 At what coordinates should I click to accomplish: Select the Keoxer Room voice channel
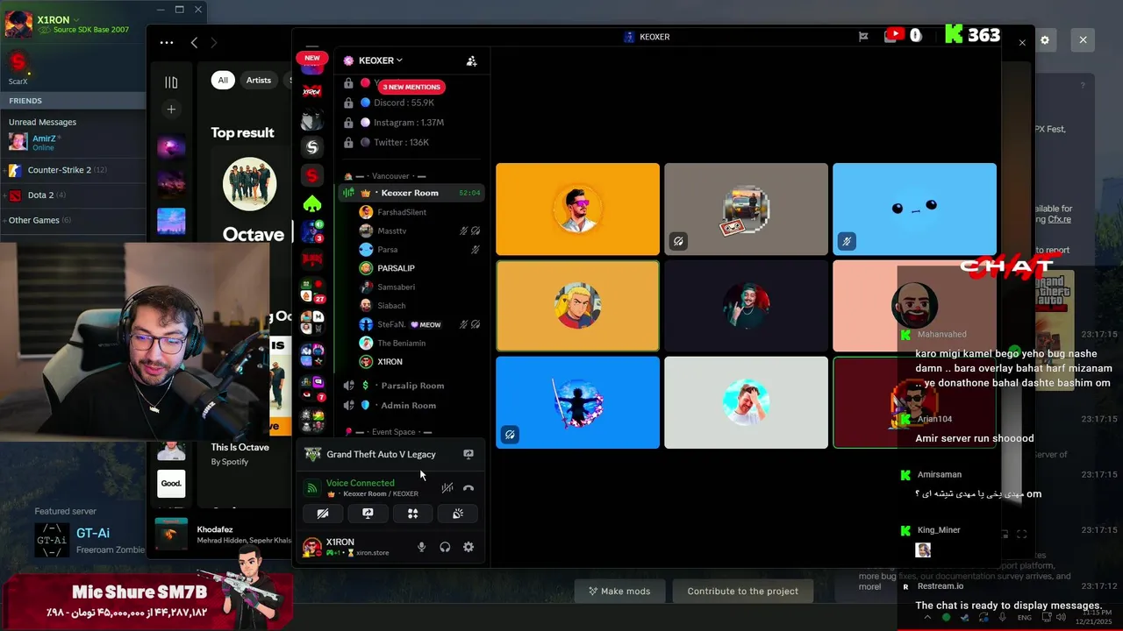coord(410,193)
